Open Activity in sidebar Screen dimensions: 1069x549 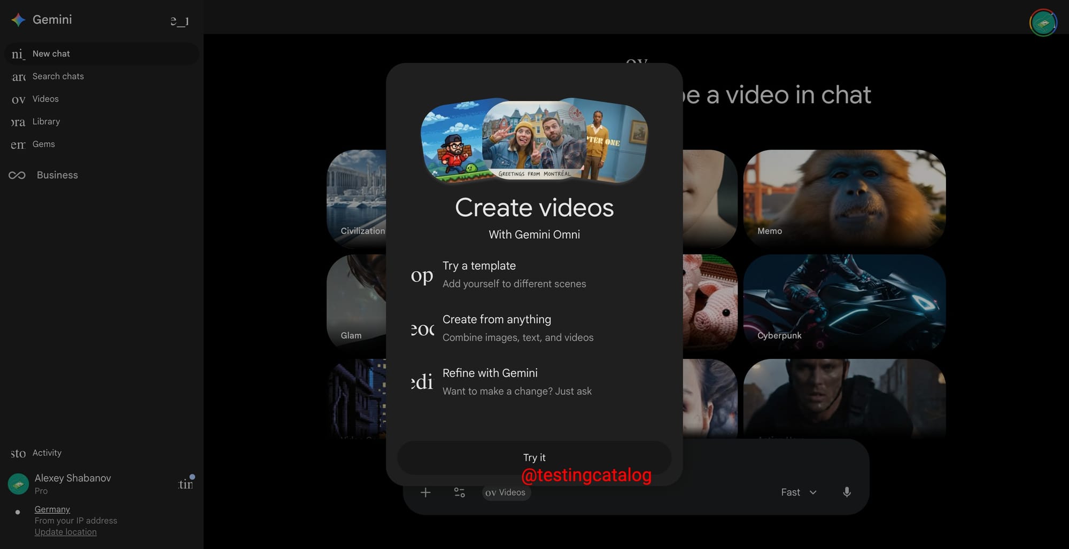click(x=102, y=453)
